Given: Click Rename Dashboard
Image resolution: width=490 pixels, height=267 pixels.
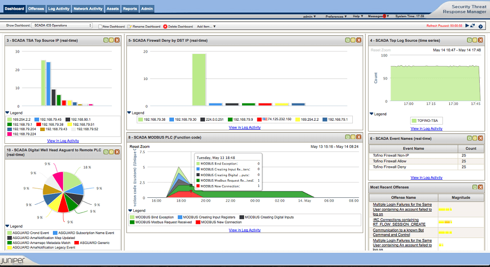Looking at the screenshot, I should [x=144, y=27].
